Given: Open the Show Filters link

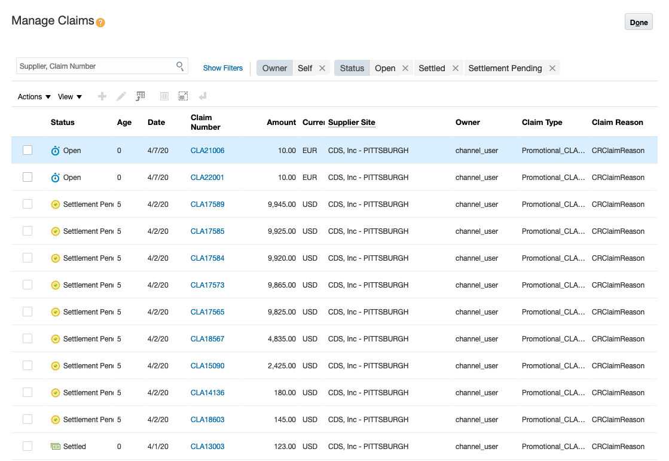Looking at the screenshot, I should pyautogui.click(x=222, y=68).
